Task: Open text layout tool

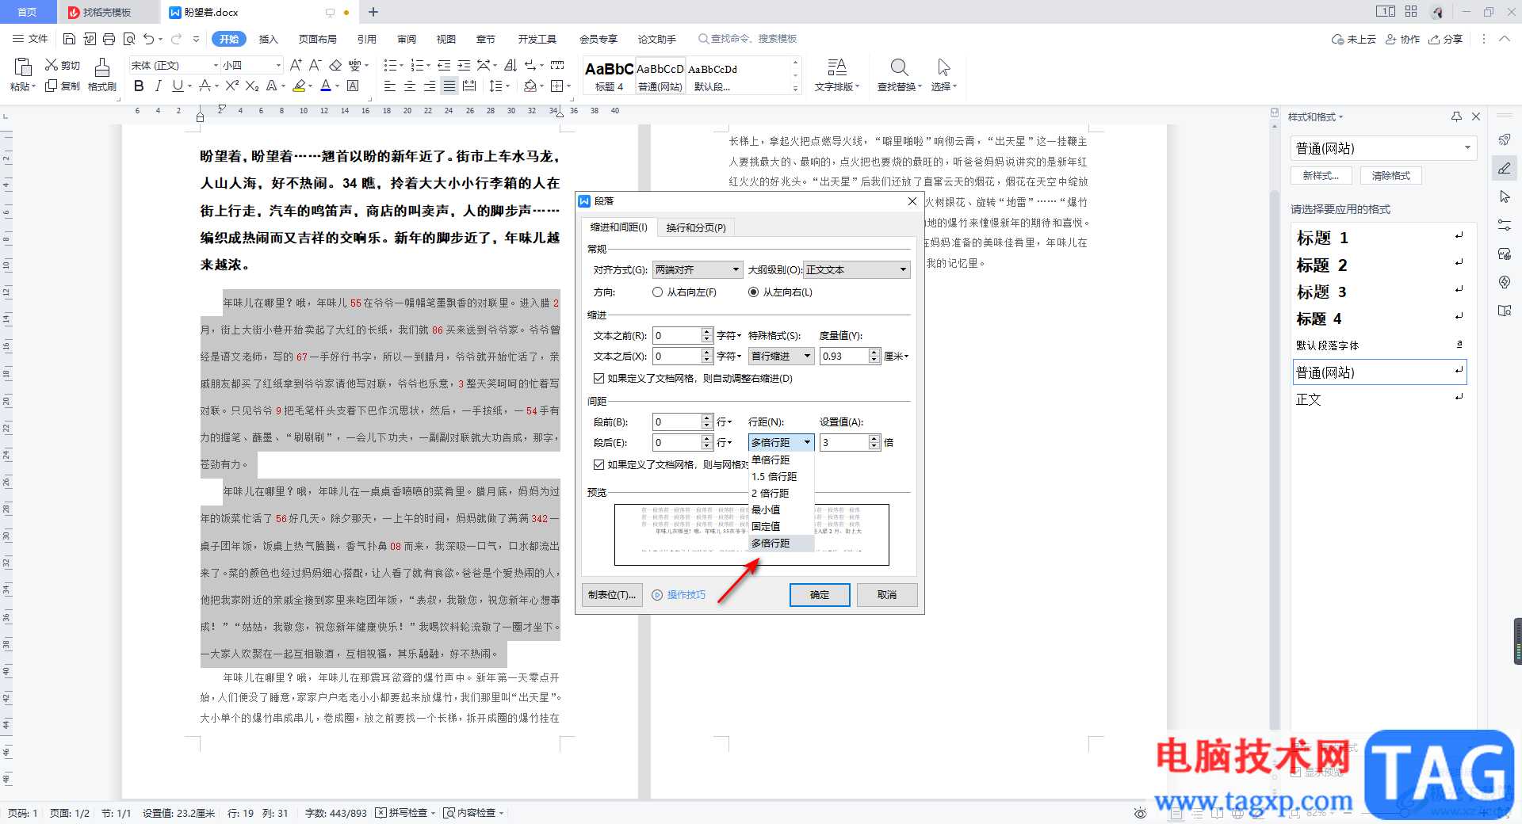Action: click(836, 75)
